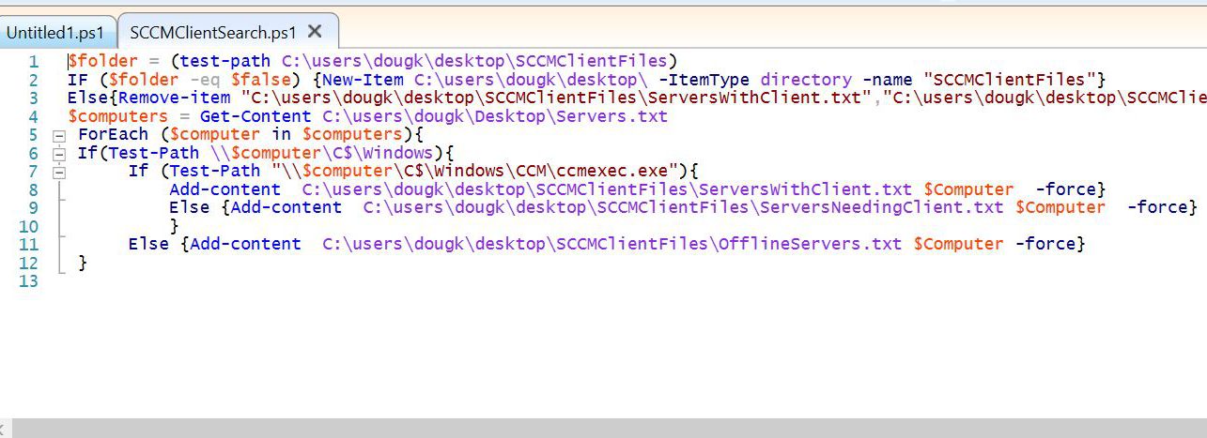Viewport: 1207px width, 438px height.
Task: Collapse the If block on line 6
Action: click(59, 153)
